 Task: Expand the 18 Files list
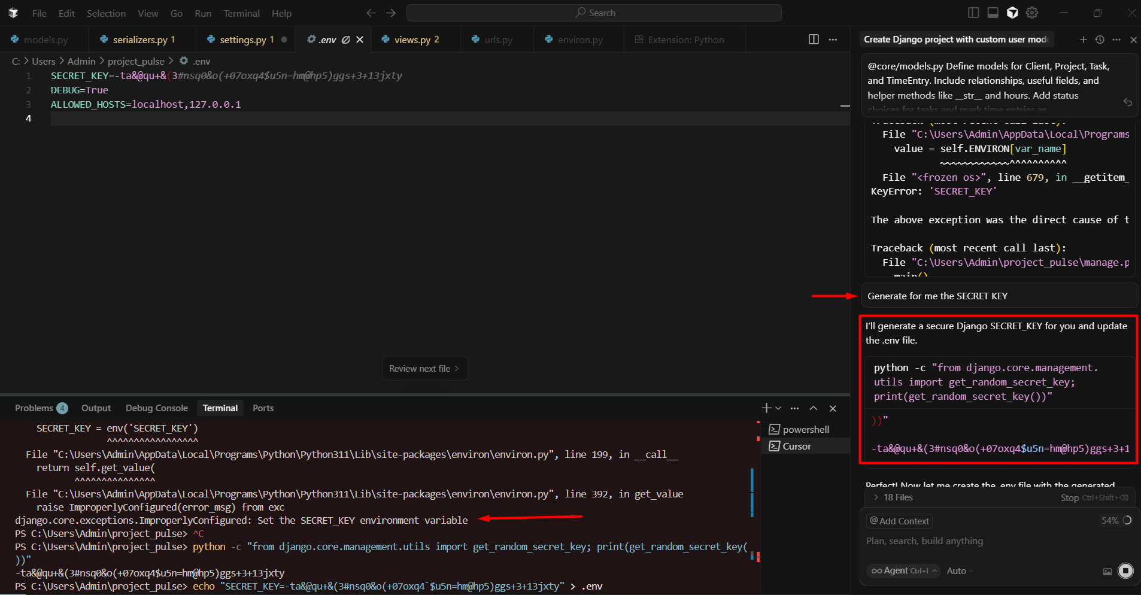tap(893, 497)
